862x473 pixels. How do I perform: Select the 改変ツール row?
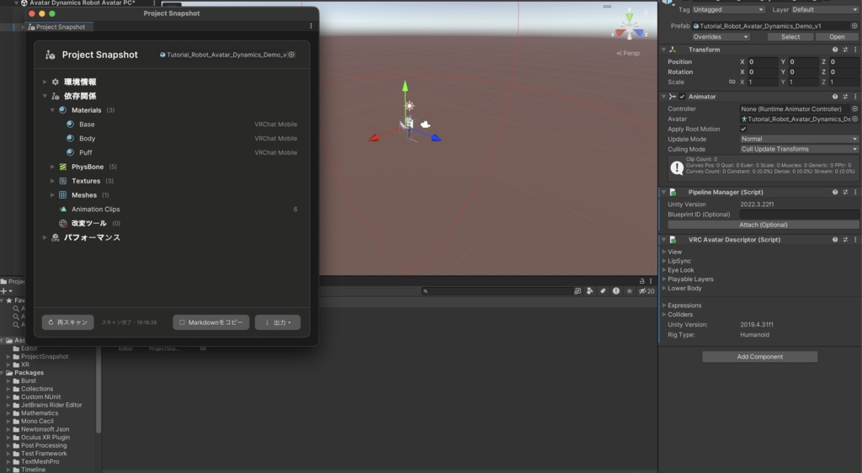coord(172,224)
